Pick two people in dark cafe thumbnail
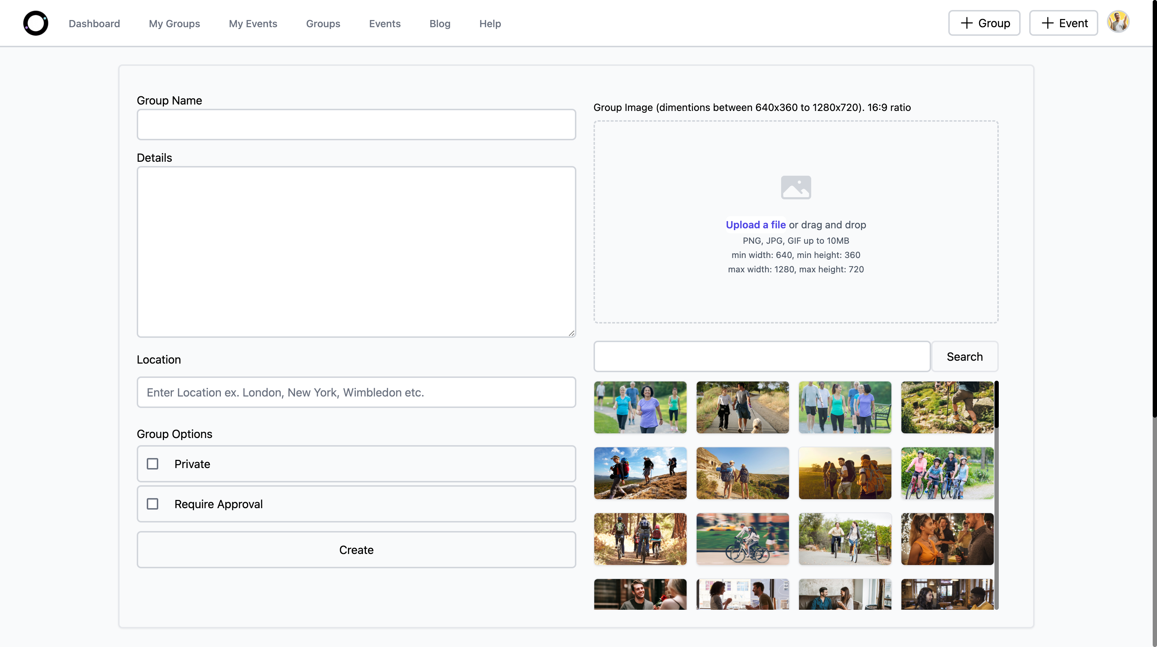Screen dimensions: 1157x647 [947, 594]
